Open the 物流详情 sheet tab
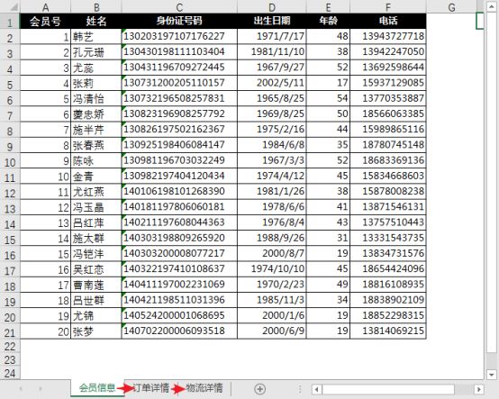The image size is (499, 399). [204, 388]
